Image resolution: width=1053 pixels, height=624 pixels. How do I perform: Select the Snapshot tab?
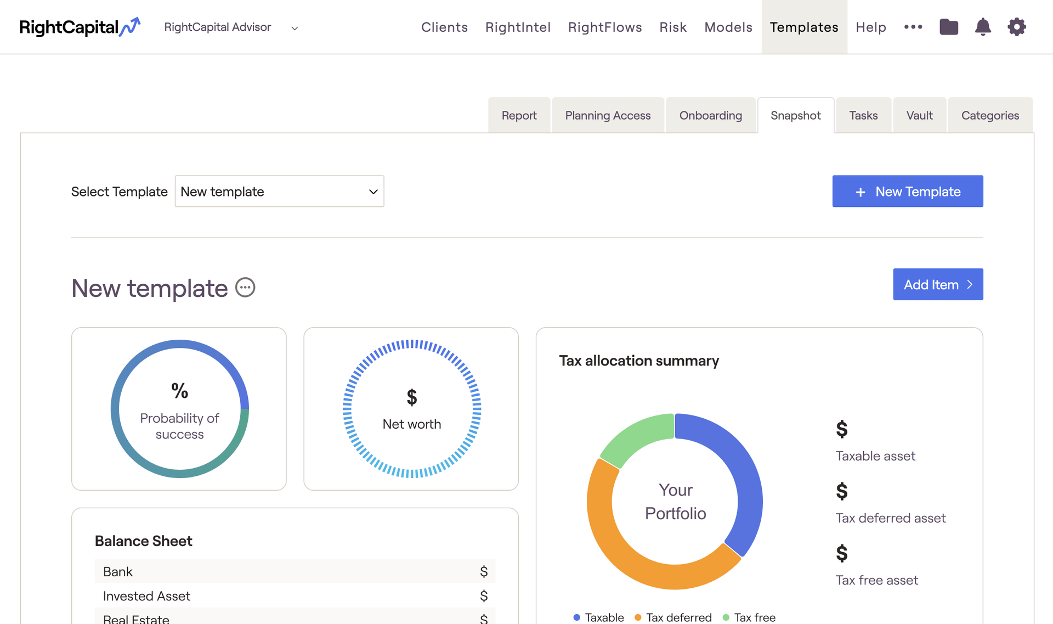[x=796, y=115]
